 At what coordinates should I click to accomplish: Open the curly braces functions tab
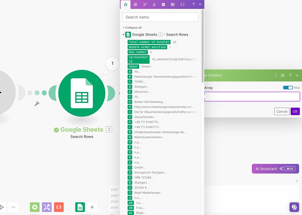(182, 4)
